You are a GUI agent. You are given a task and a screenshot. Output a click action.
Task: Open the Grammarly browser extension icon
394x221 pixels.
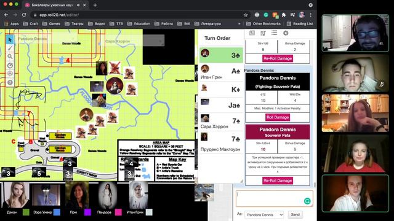coord(266,15)
